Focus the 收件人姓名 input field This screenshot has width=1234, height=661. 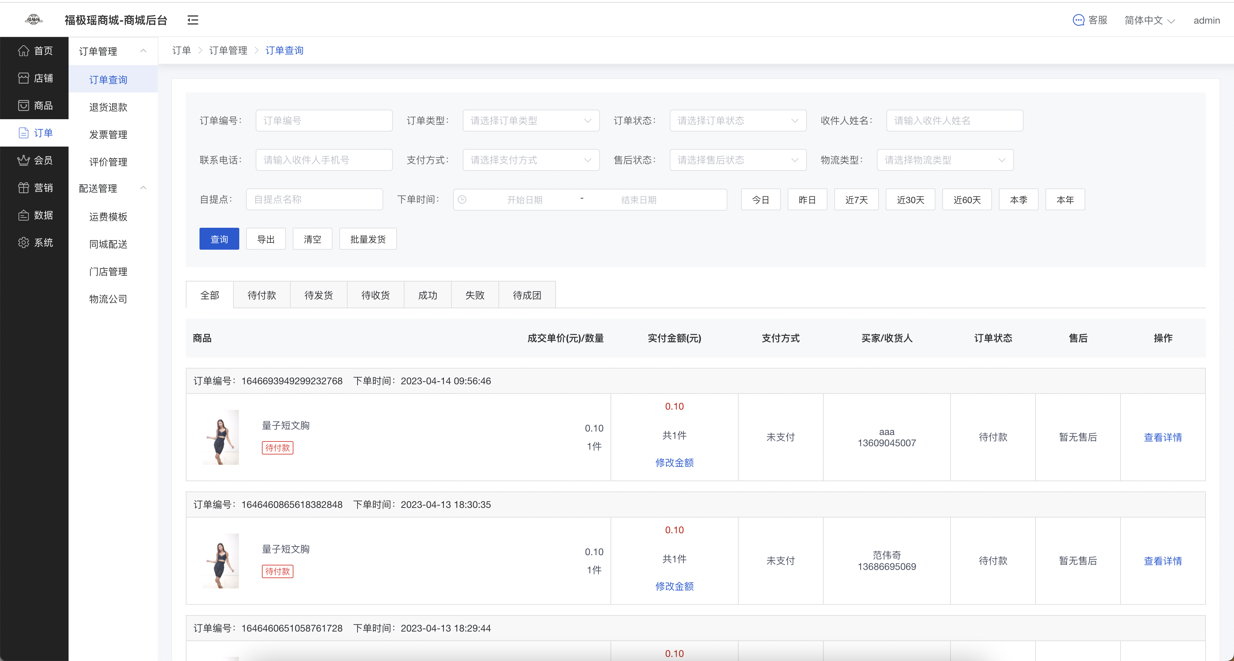(955, 121)
